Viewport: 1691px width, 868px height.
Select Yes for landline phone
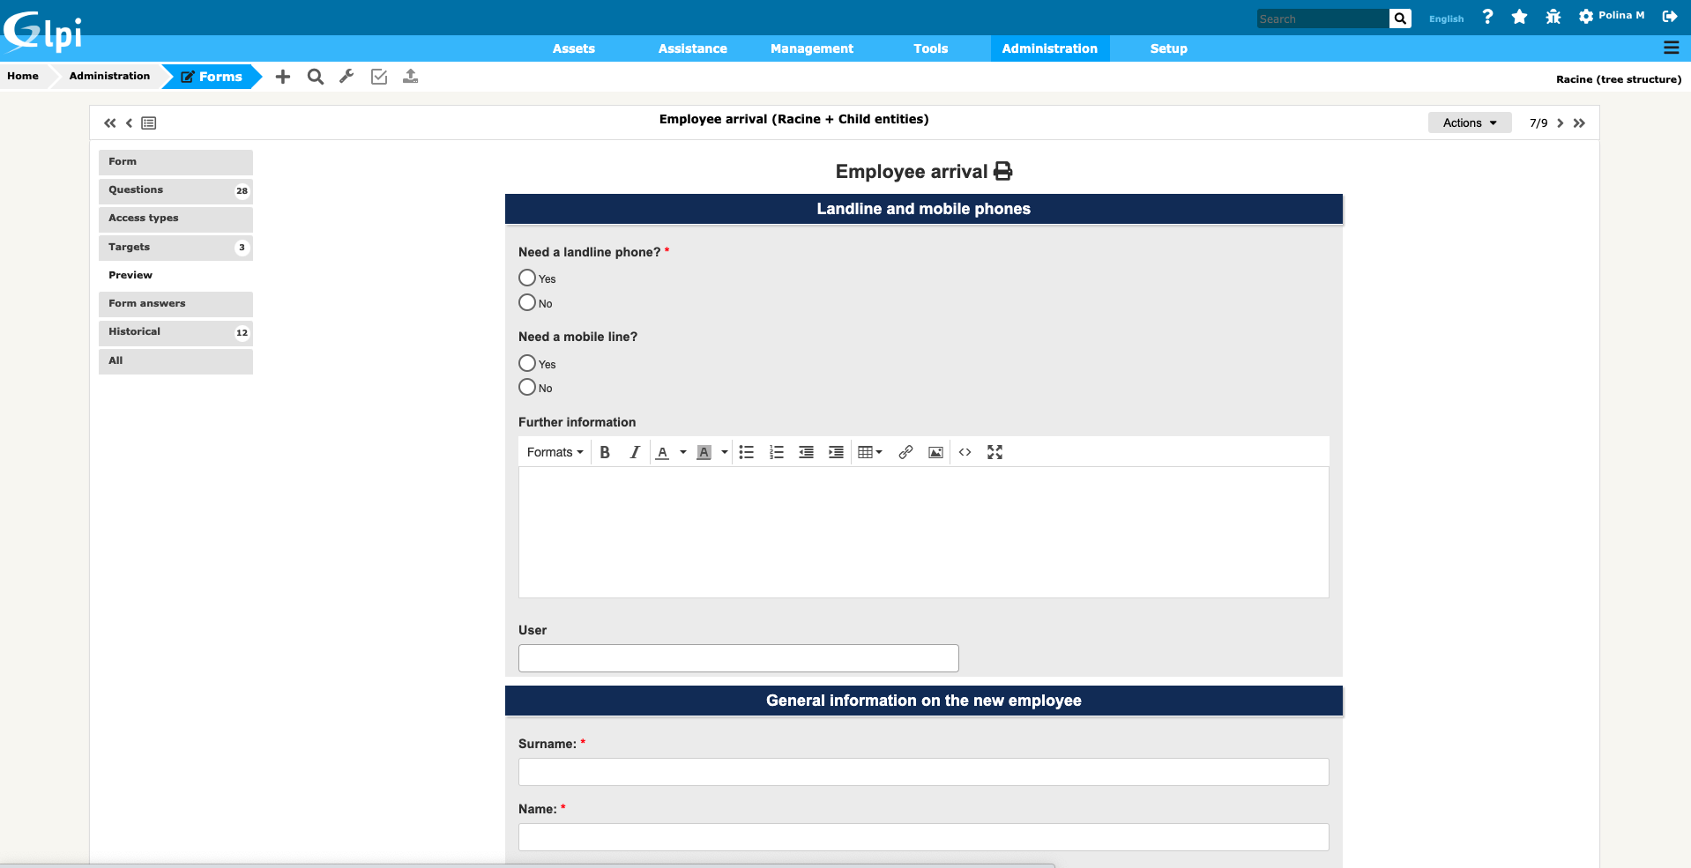point(527,278)
